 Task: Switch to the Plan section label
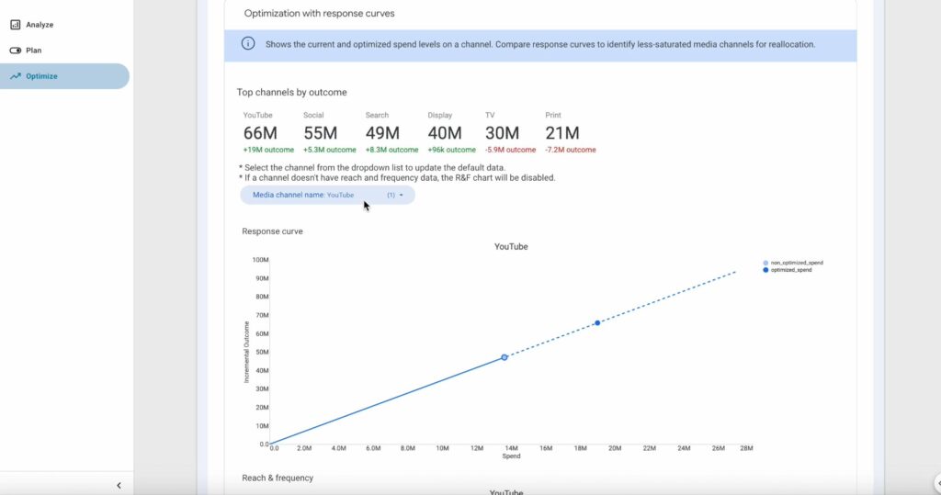pos(34,51)
